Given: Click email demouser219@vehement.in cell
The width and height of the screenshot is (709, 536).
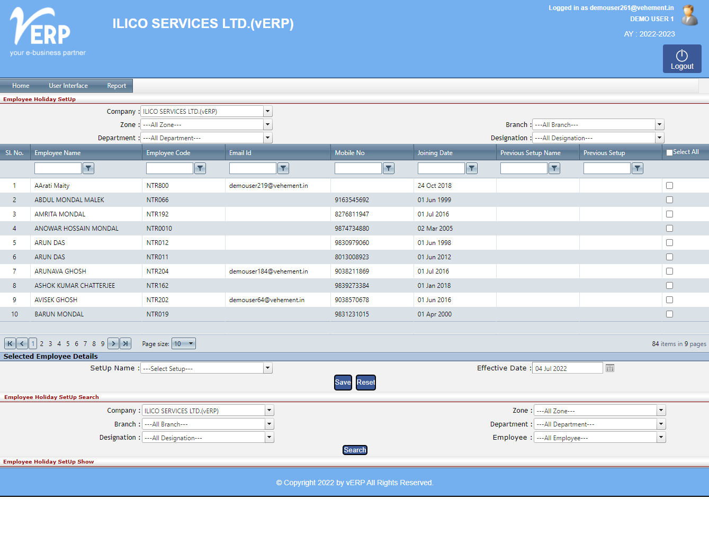Looking at the screenshot, I should tap(268, 186).
